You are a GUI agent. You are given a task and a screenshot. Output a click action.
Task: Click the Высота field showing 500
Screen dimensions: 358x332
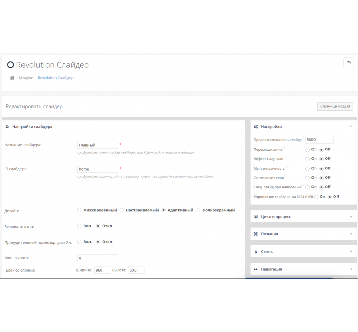point(136,270)
